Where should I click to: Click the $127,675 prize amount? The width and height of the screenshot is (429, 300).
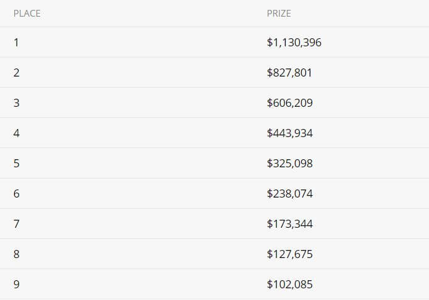290,254
